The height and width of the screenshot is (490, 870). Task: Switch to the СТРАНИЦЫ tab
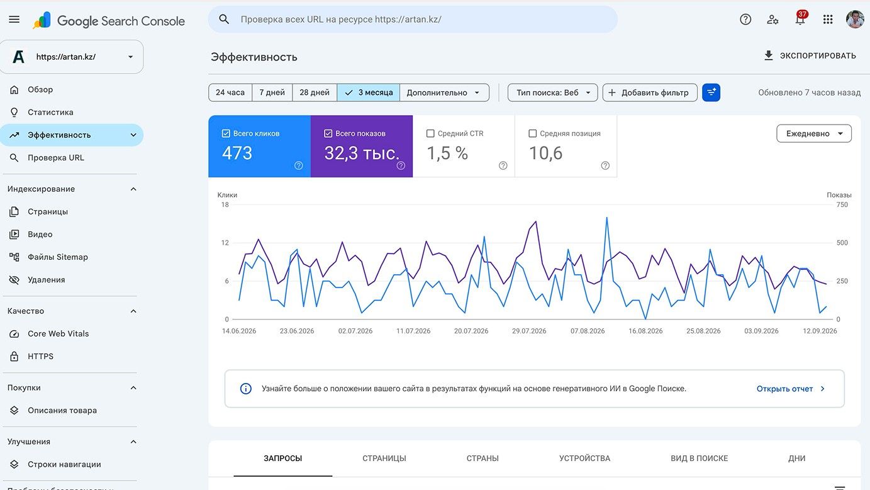(384, 459)
